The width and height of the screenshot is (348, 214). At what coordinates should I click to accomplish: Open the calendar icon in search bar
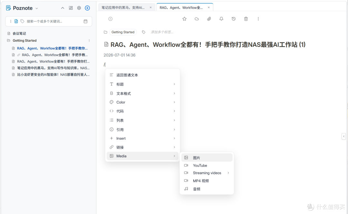85,21
